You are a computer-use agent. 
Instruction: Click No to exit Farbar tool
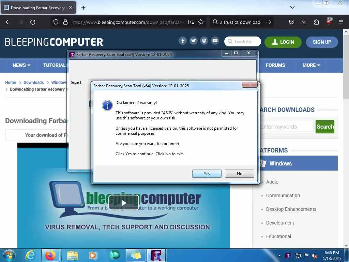pos(240,174)
